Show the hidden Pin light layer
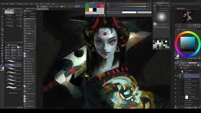 click(176, 72)
